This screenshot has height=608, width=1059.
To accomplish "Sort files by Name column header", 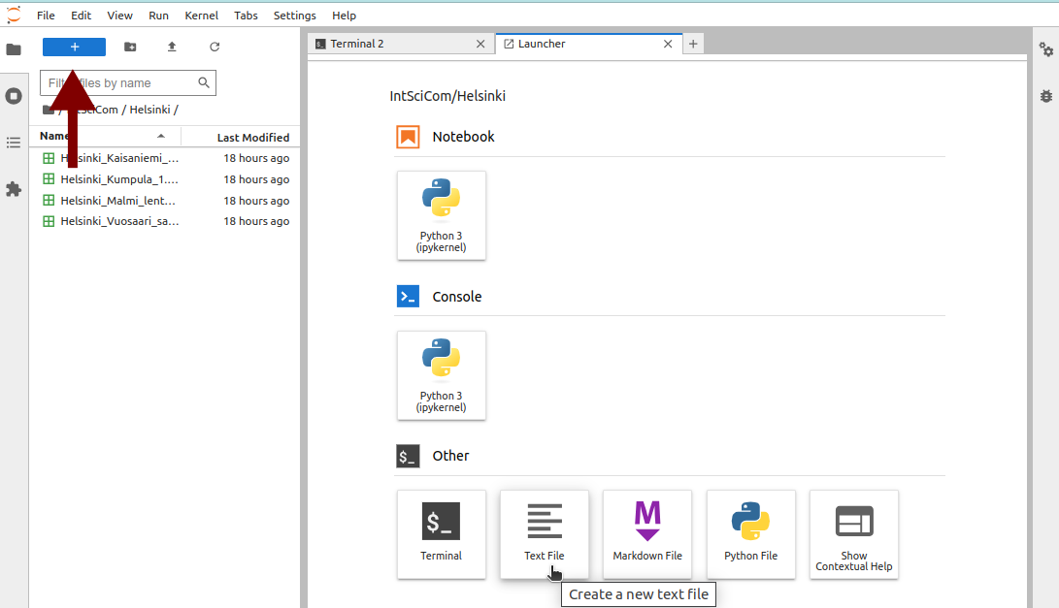I will click(105, 136).
